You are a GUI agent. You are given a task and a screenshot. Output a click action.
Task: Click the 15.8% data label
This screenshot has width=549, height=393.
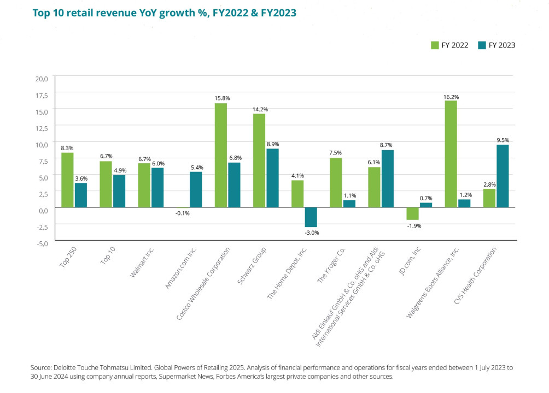[222, 98]
